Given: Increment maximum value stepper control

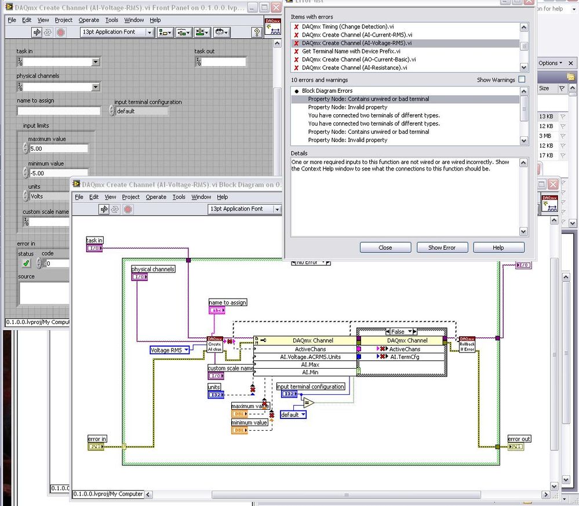Looking at the screenshot, I should tap(26, 146).
